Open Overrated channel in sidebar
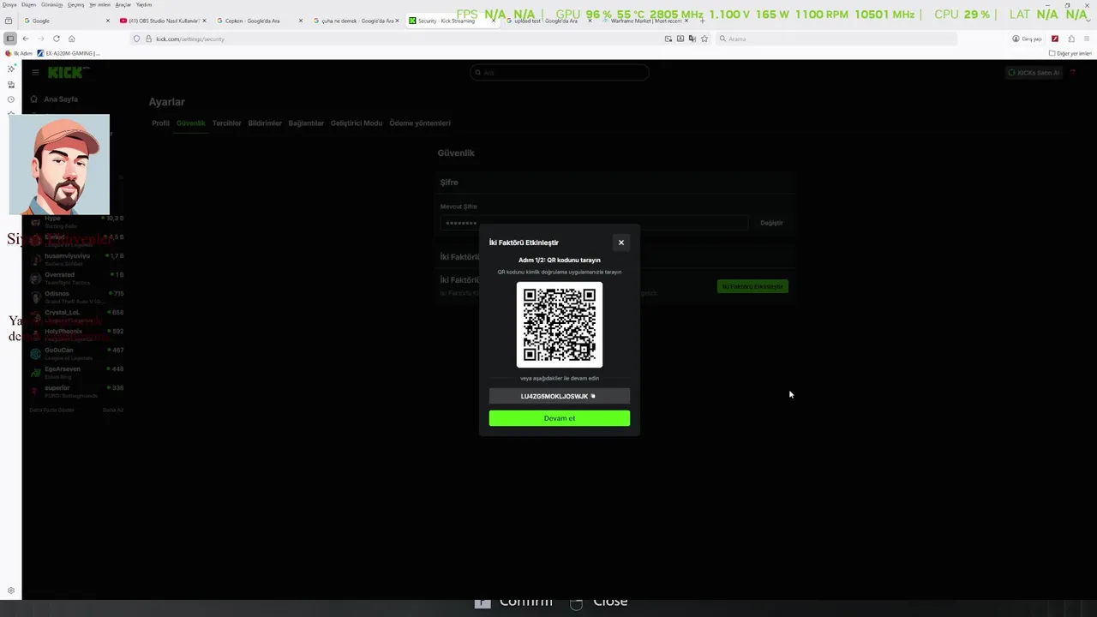Viewport: 1097px width, 617px height. click(76, 277)
